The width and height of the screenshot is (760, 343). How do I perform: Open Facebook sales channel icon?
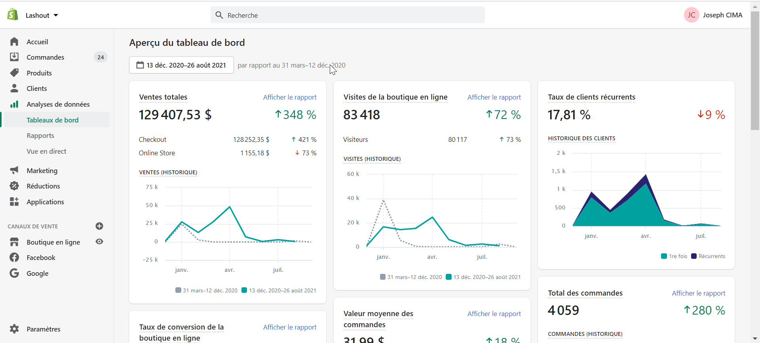coord(14,257)
